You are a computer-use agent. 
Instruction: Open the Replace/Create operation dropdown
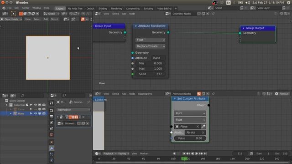tap(150, 46)
